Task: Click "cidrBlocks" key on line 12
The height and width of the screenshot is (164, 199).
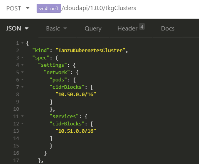Action: click(x=67, y=124)
